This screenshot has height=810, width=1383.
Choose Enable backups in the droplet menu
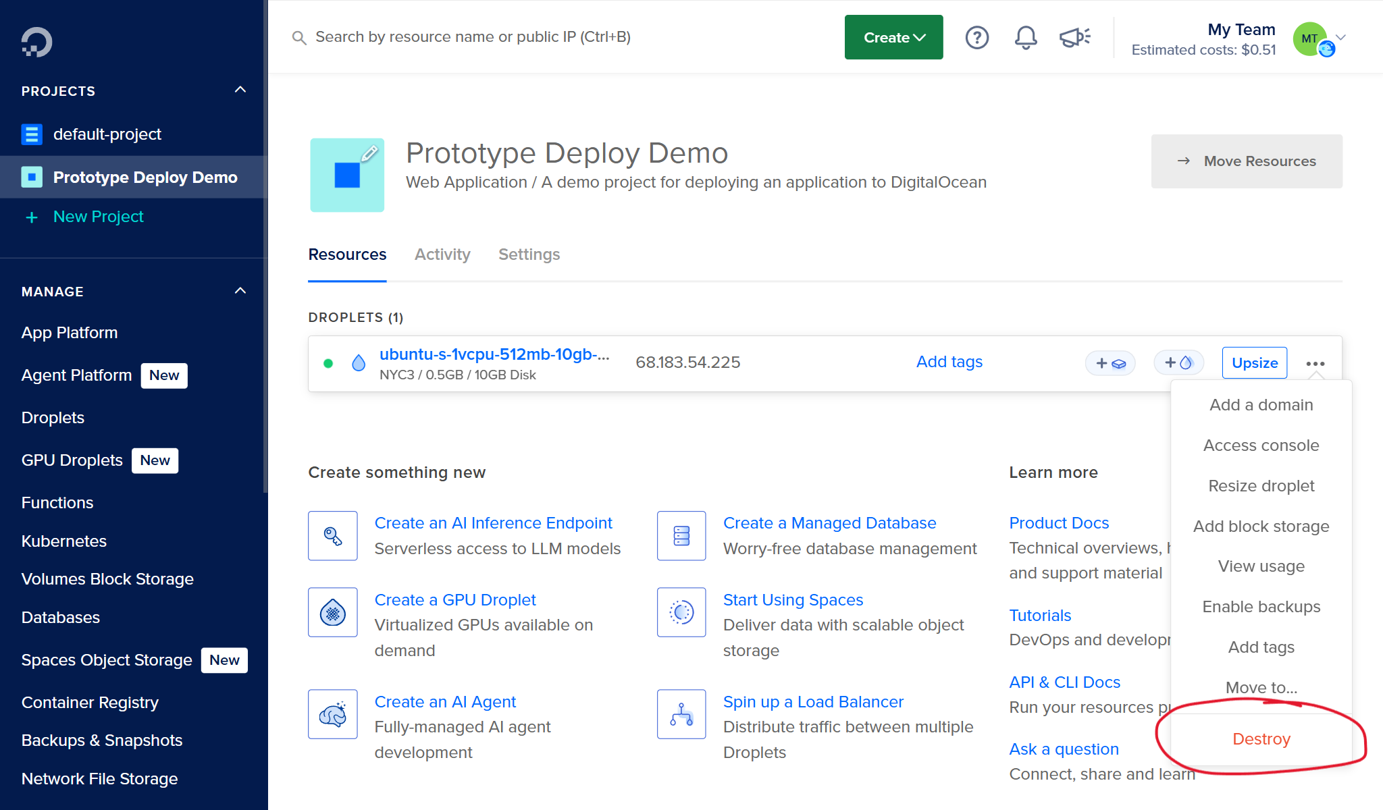click(x=1261, y=607)
